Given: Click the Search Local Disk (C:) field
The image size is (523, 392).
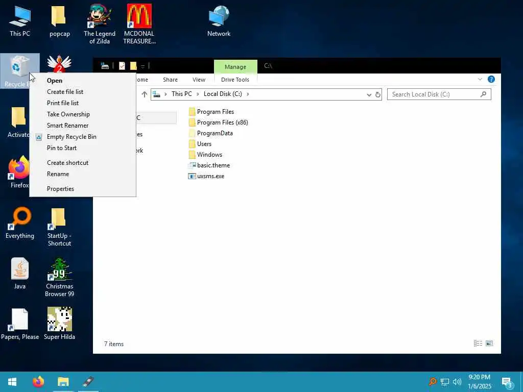Looking at the screenshot, I should 439,94.
